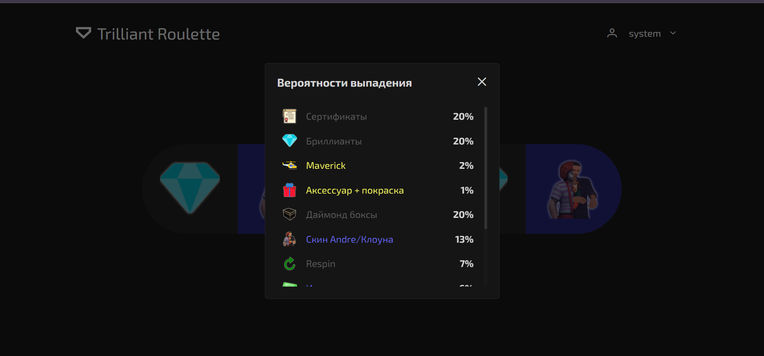Click the Скин Andre/Клоуна character icon

[x=289, y=239]
